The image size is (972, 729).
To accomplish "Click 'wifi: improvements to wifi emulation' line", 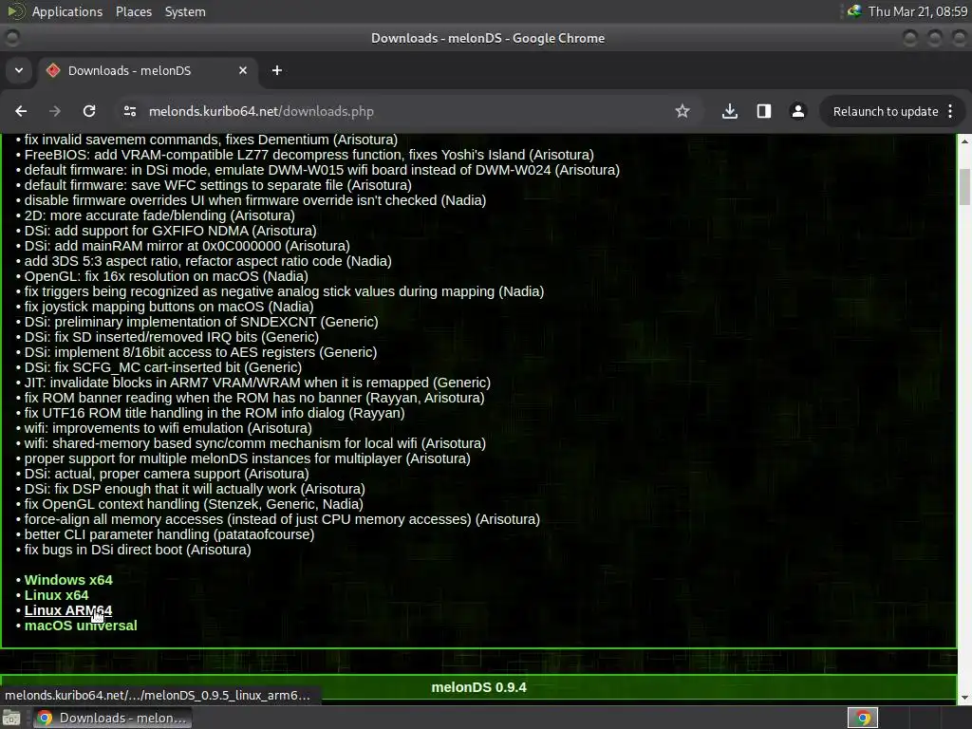I will [168, 428].
